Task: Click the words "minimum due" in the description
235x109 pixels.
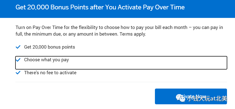Action: [45, 34]
